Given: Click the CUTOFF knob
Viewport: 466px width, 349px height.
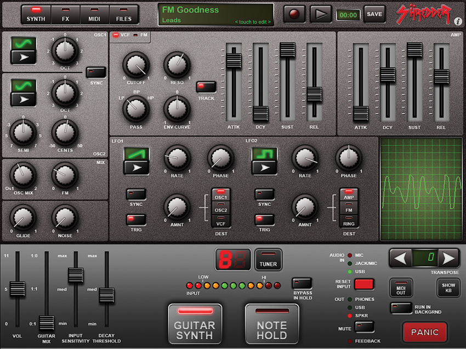Looking at the screenshot, I should coord(136,65).
